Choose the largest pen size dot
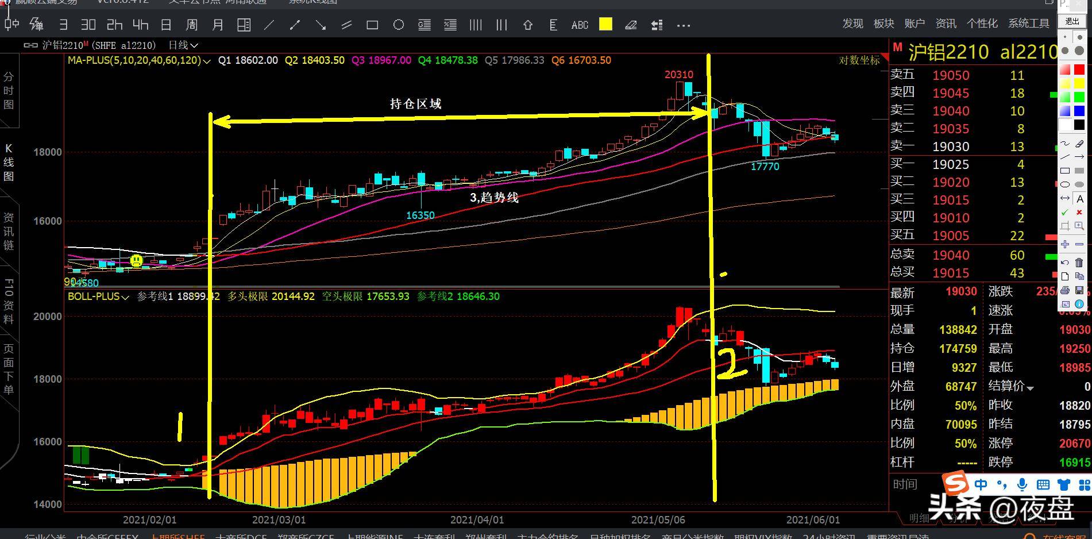The height and width of the screenshot is (539, 1092). point(1079,51)
